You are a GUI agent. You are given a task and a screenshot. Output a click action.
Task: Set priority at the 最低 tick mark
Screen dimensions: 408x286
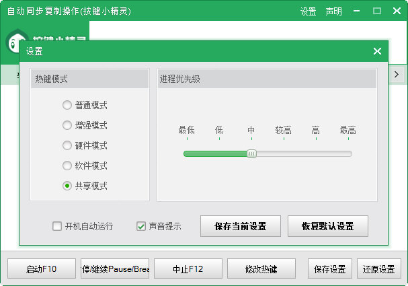[187, 139]
